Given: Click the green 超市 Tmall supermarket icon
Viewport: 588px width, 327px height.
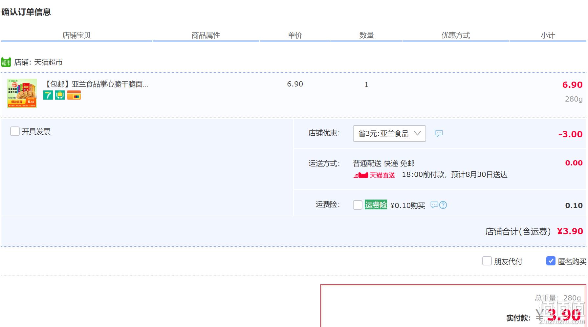Looking at the screenshot, I should (x=6, y=62).
